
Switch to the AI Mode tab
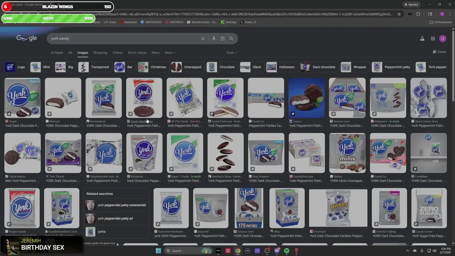(57, 53)
